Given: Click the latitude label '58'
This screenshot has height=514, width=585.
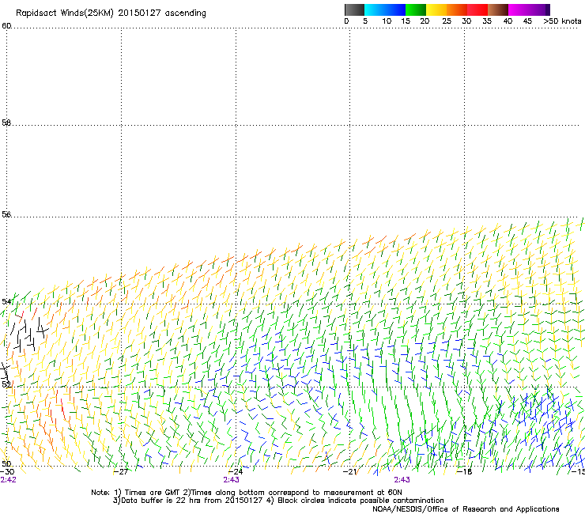Looking at the screenshot, I should coord(6,123).
